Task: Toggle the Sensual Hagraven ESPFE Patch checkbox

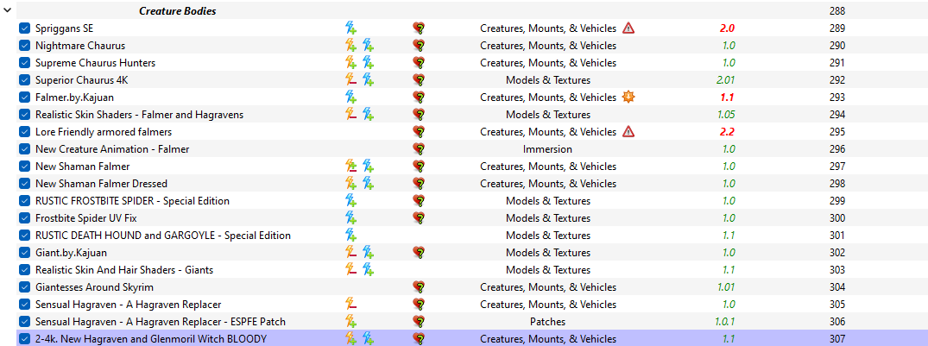Action: pyautogui.click(x=24, y=322)
